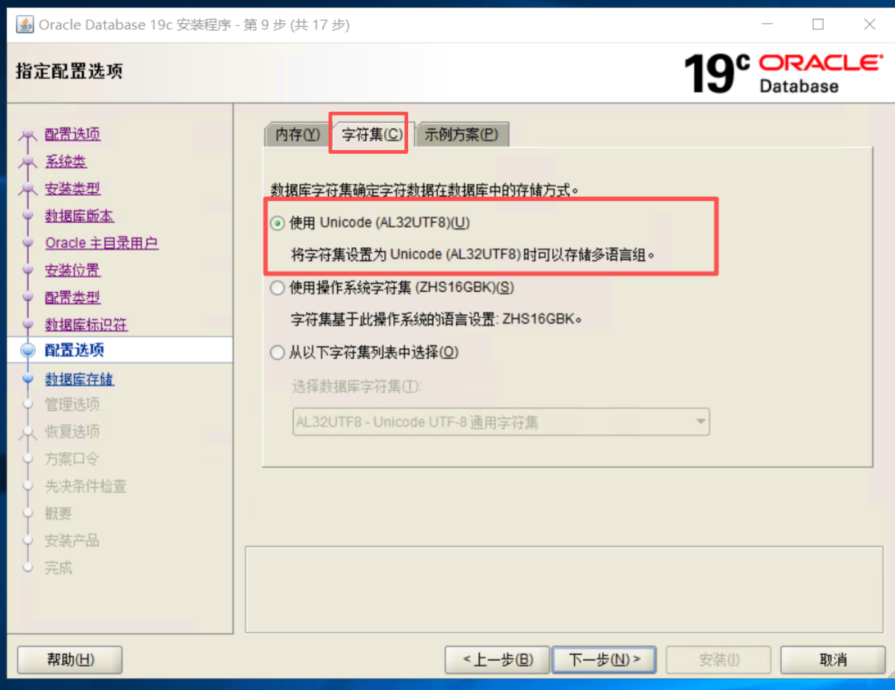Minimize the Oracle installer window

pyautogui.click(x=767, y=24)
